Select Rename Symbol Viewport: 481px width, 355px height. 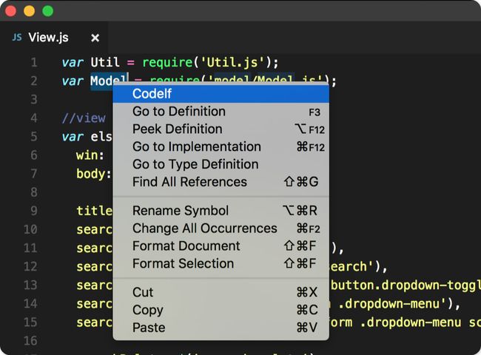tap(221, 211)
